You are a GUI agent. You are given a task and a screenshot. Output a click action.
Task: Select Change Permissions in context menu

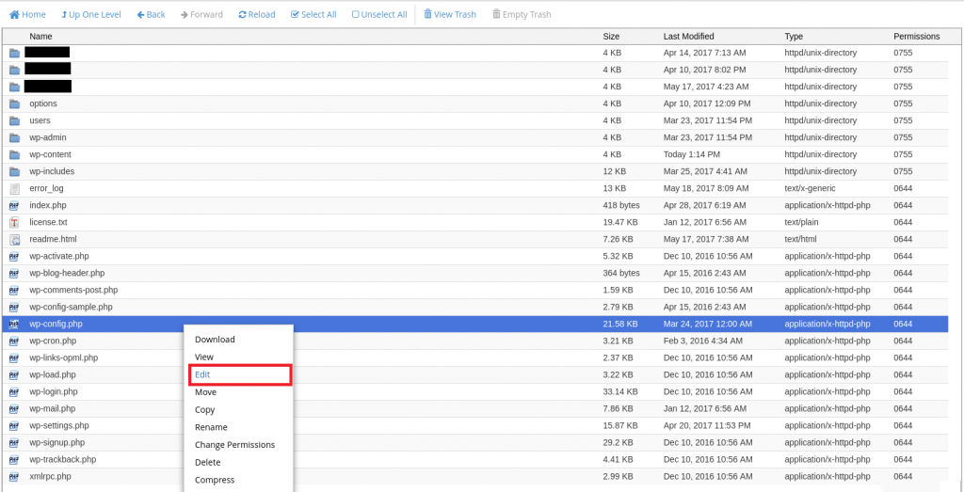point(234,445)
